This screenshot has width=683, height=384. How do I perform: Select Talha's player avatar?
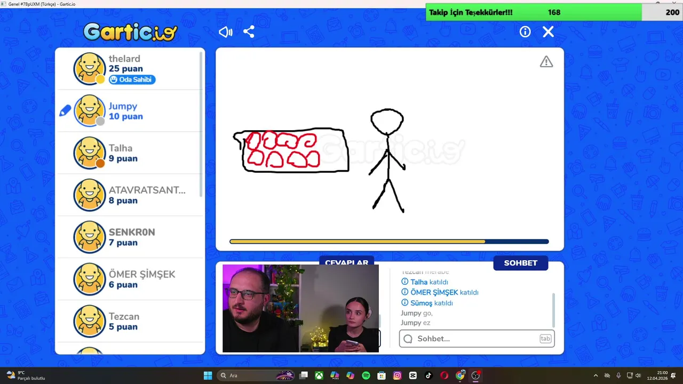pos(89,153)
